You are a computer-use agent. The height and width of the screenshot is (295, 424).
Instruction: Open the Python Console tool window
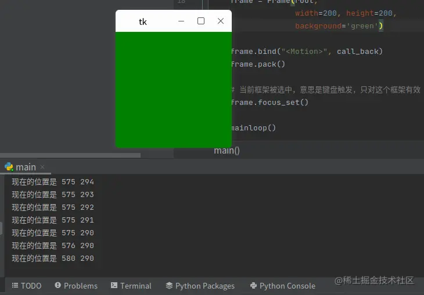coord(283,286)
